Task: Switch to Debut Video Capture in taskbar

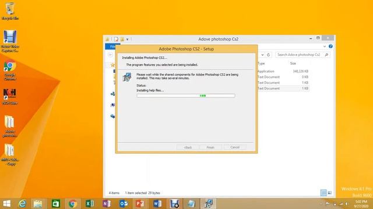Action: tap(174, 204)
